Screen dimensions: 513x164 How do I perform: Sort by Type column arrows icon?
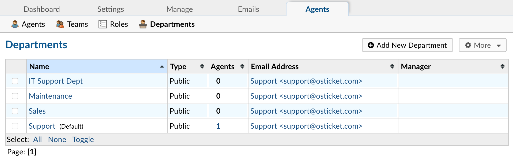point(202,66)
